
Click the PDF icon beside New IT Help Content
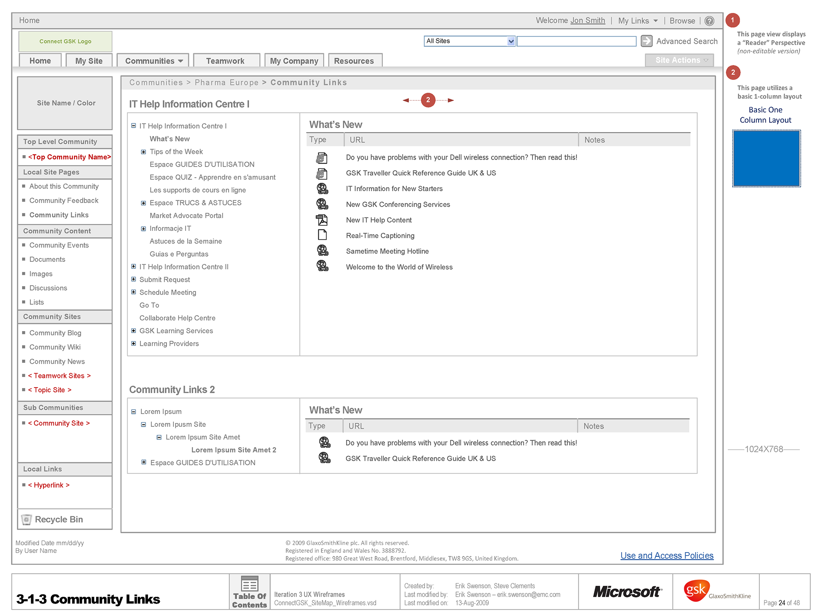pyautogui.click(x=322, y=220)
